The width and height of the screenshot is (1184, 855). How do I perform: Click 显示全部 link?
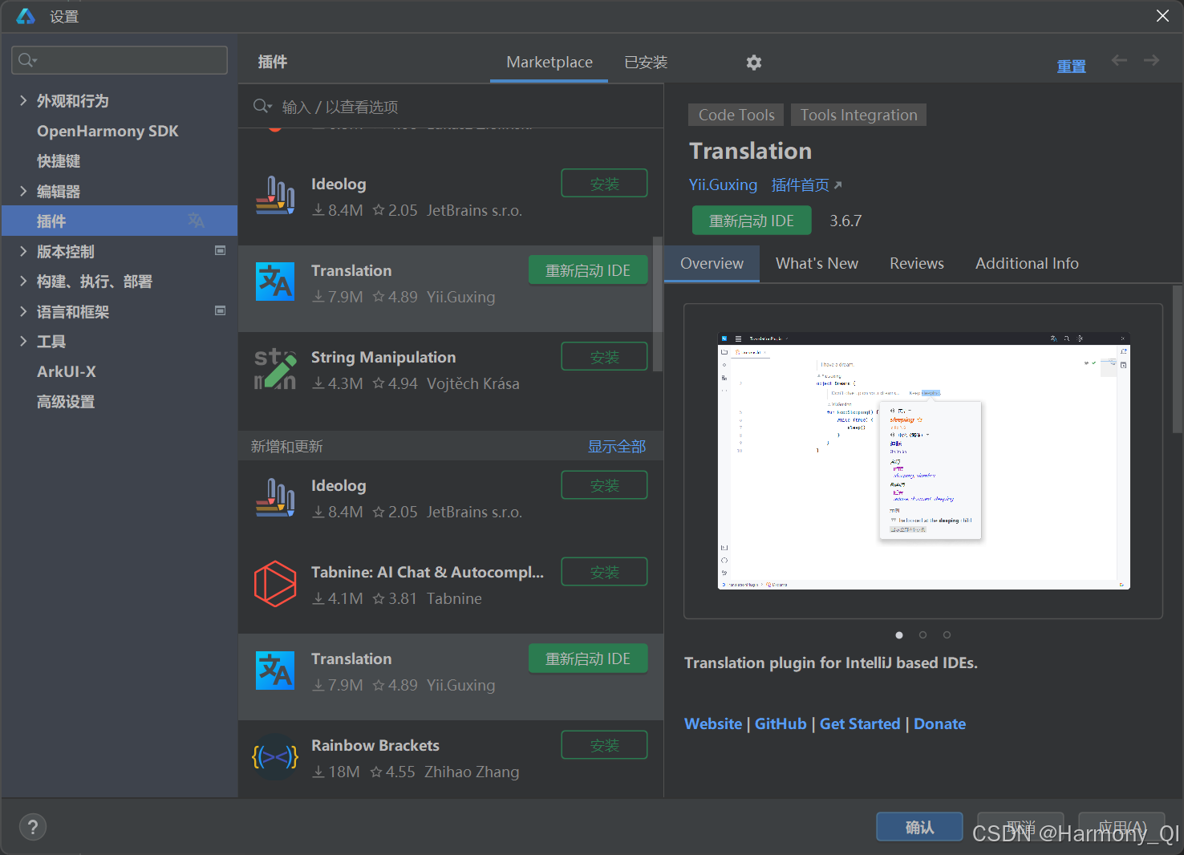click(x=617, y=446)
